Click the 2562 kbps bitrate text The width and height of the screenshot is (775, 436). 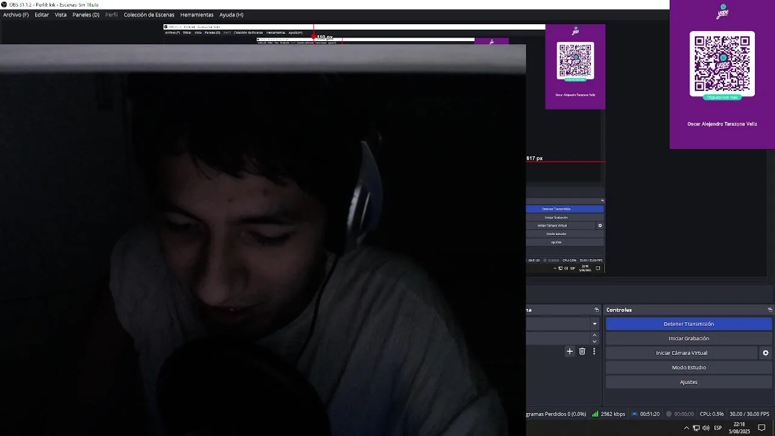coord(613,414)
